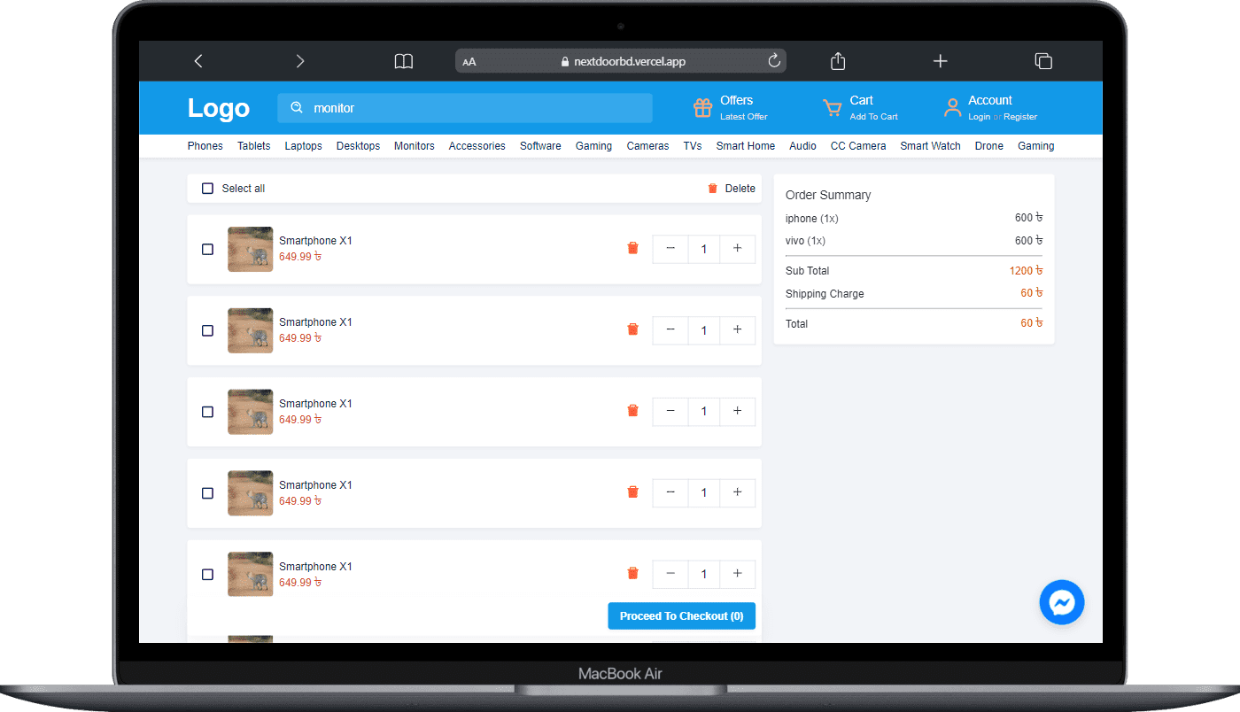Open the Audio category
This screenshot has height=712, width=1240.
tap(802, 146)
